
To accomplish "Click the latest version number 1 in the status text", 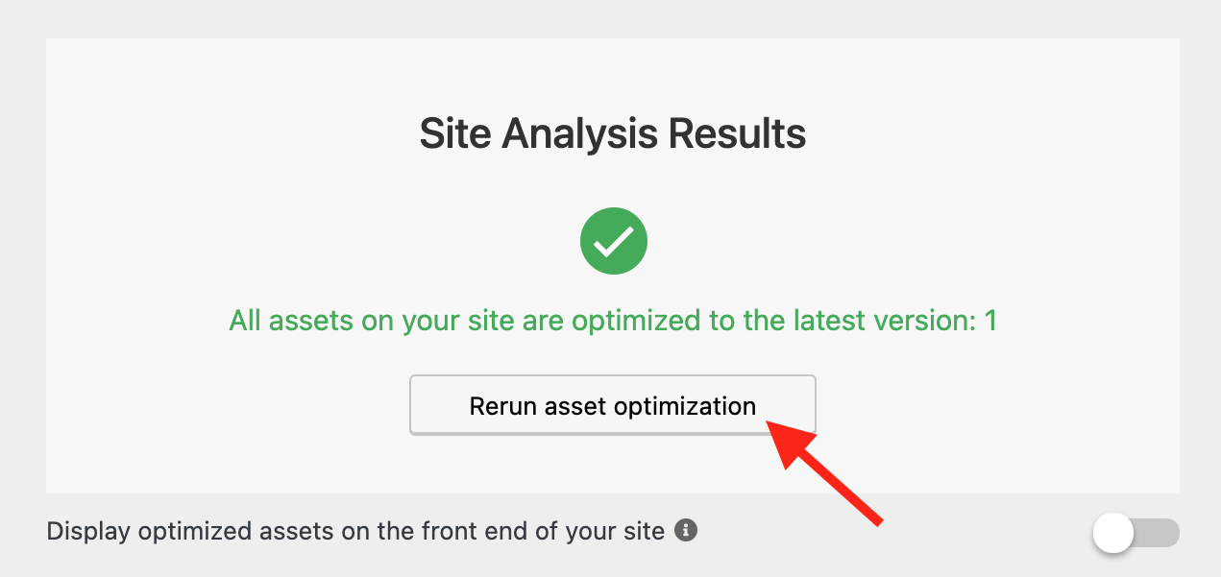I will (x=990, y=320).
